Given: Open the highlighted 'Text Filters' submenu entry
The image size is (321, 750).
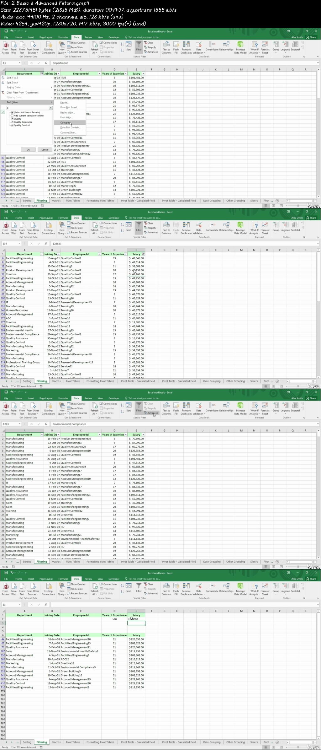Looking at the screenshot, I should [x=27, y=102].
